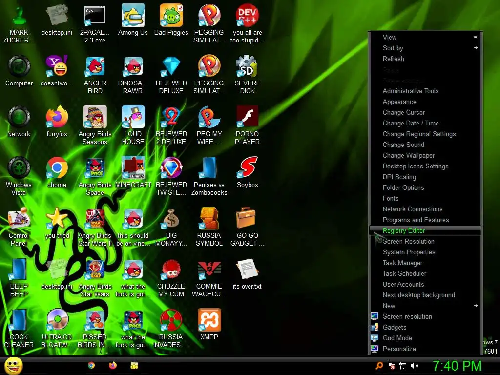This screenshot has height=375, width=500.
Task: Choose God Mode menu entry
Action: click(x=425, y=338)
